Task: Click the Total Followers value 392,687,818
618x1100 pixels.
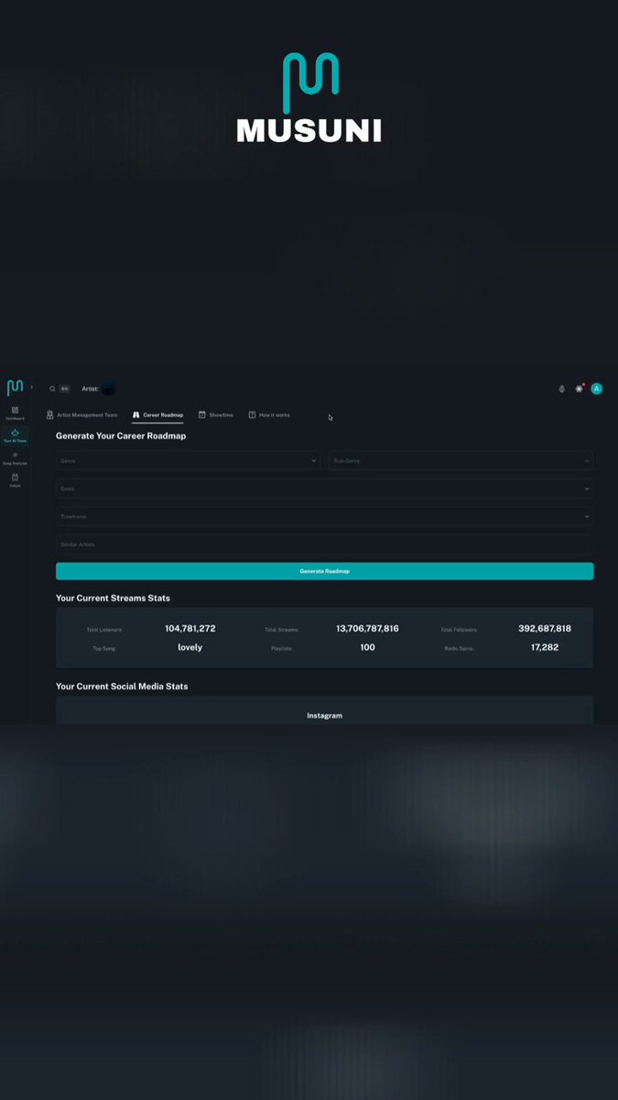Action: (545, 629)
